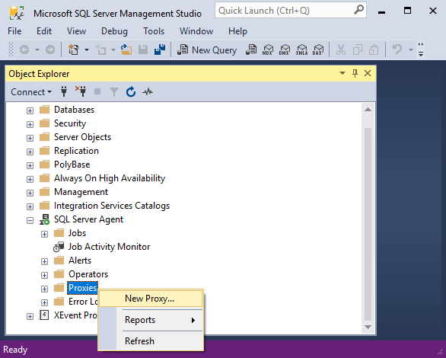Open the Undo history dropdown arrow

(410, 50)
